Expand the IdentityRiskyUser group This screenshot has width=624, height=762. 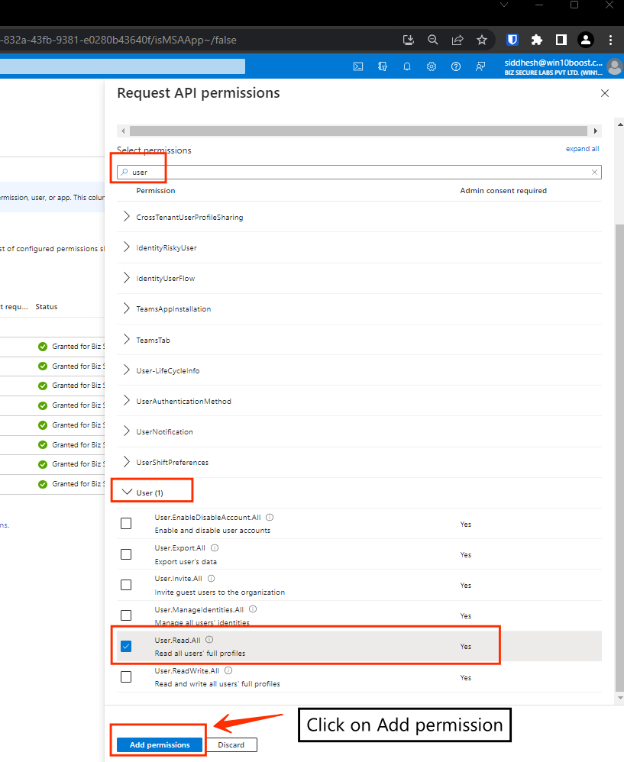tap(127, 248)
